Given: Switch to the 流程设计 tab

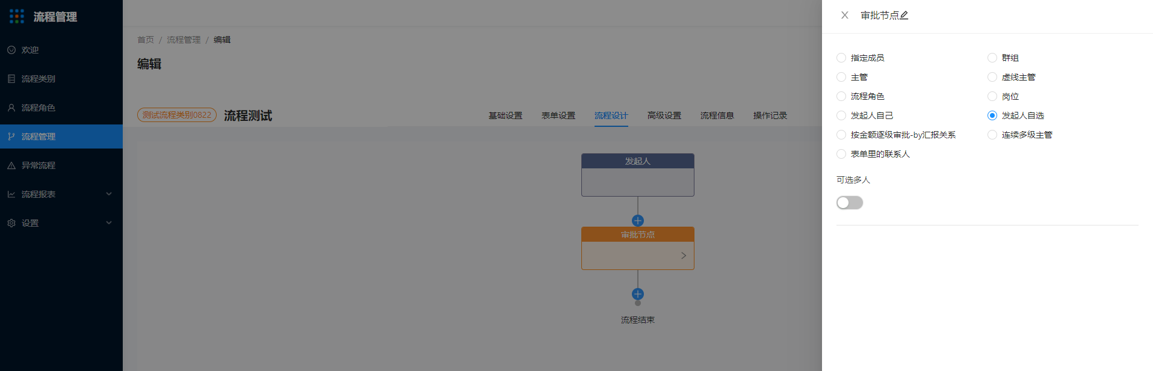Looking at the screenshot, I should pos(611,115).
